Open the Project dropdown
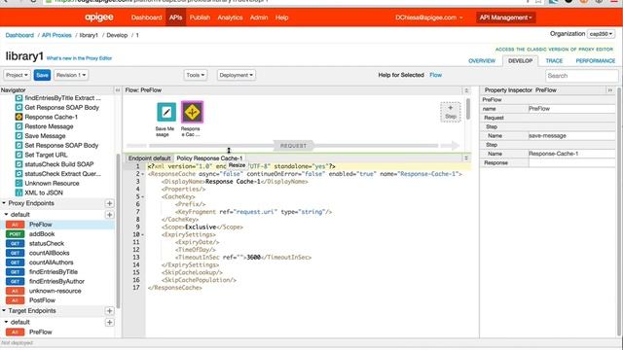 click(x=18, y=75)
